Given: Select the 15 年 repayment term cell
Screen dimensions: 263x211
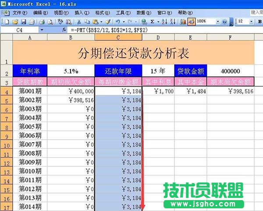Looking at the screenshot, I should coord(158,71).
